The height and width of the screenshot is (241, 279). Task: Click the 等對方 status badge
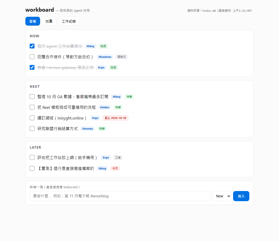[121, 57]
